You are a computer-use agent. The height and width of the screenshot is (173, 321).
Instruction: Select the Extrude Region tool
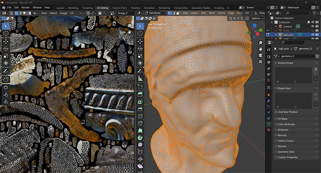pyautogui.click(x=140, y=94)
